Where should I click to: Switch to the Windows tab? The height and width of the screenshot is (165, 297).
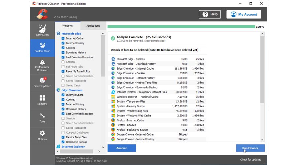(67, 25)
